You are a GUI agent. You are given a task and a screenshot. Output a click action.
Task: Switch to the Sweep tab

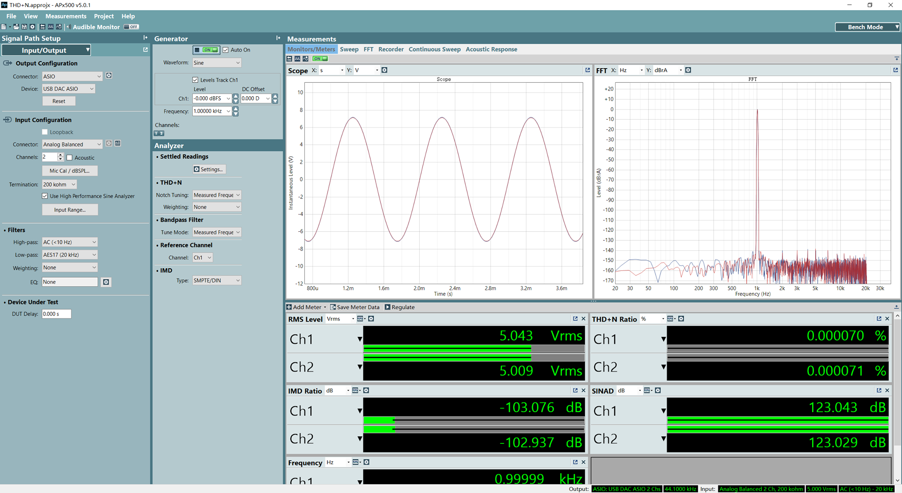[x=349, y=49]
